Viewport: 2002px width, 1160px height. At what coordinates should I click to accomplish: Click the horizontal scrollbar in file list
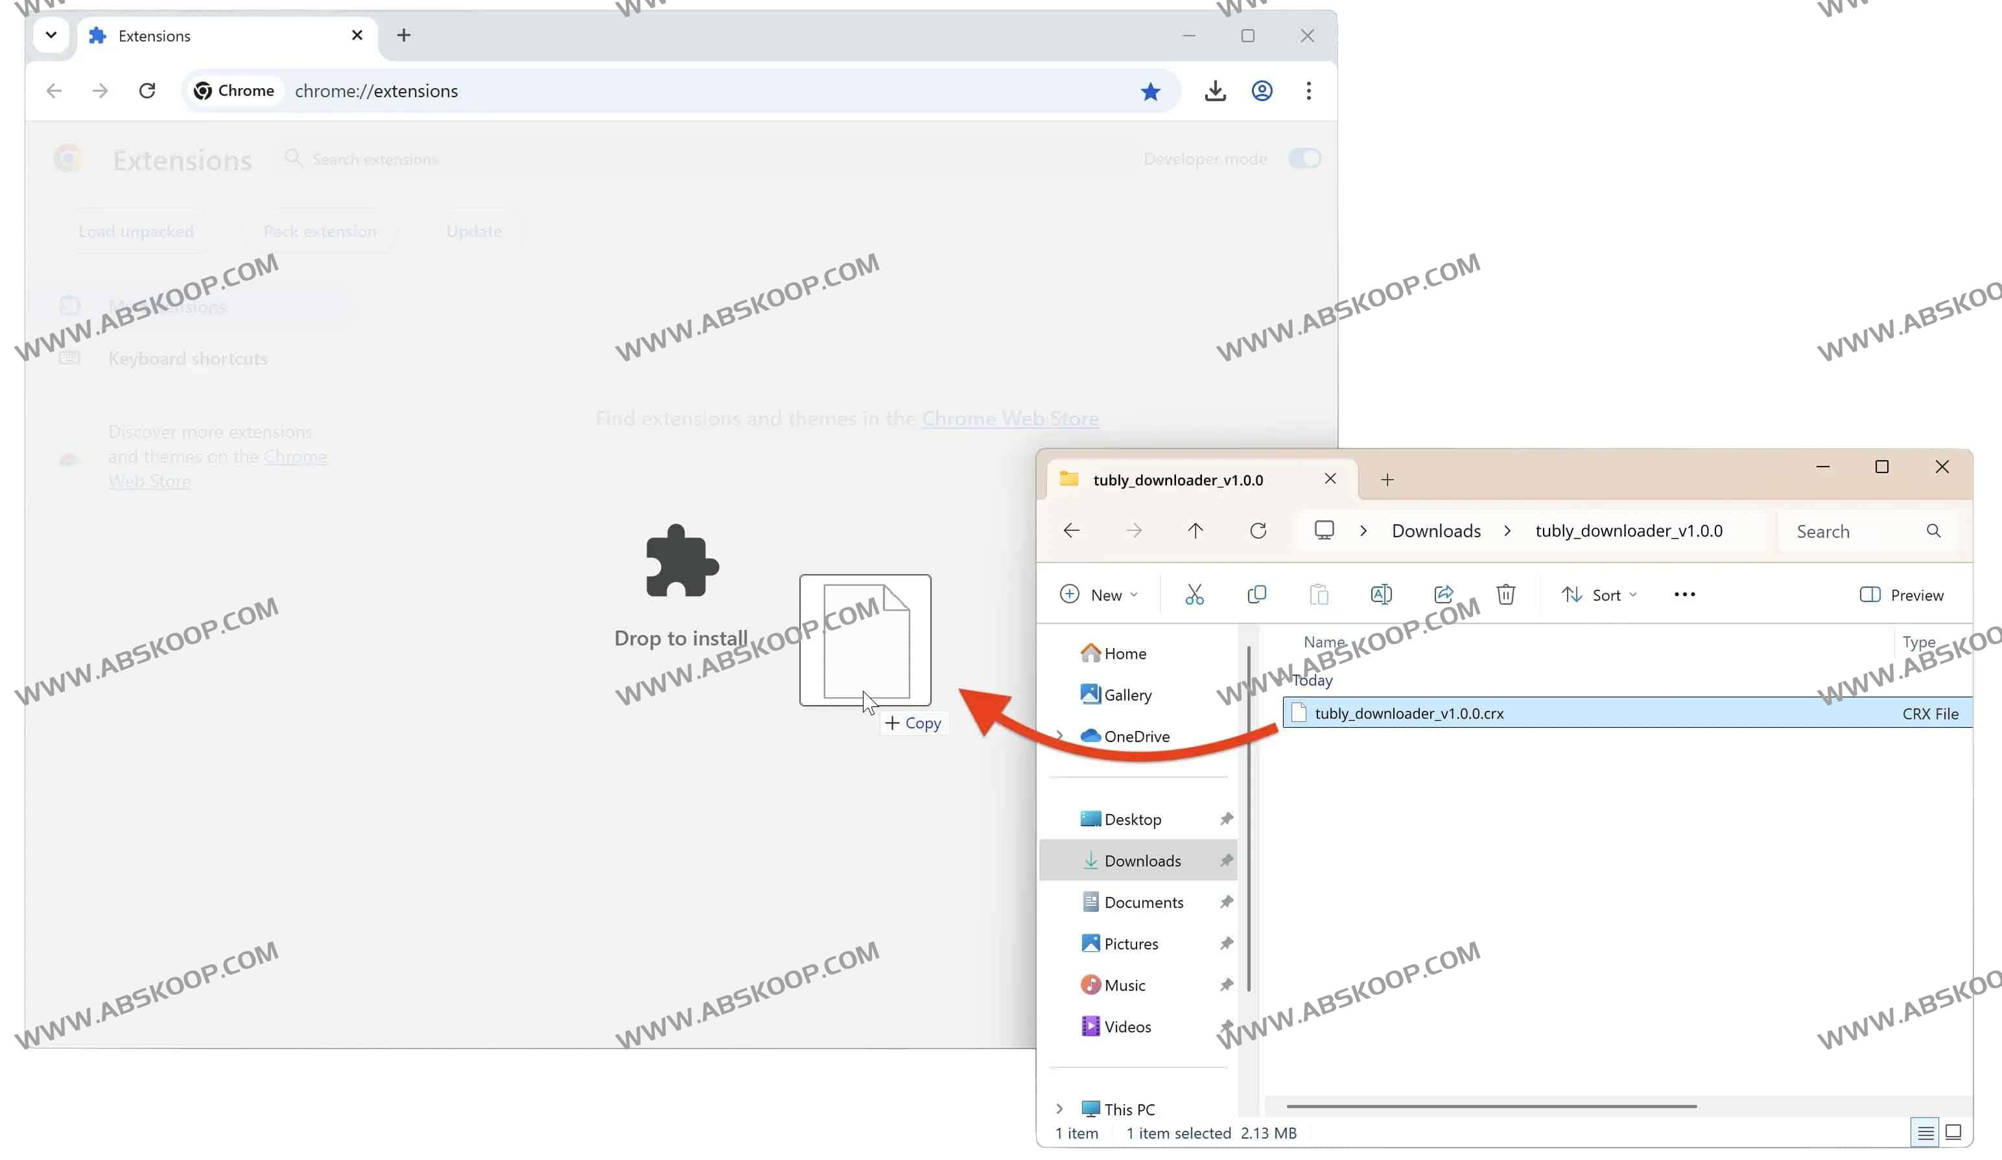1490,1106
